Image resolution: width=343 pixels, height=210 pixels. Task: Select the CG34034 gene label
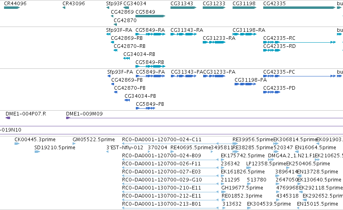(135, 4)
